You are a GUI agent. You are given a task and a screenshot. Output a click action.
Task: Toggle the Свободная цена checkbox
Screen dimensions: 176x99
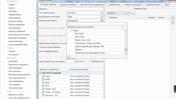click(90, 61)
